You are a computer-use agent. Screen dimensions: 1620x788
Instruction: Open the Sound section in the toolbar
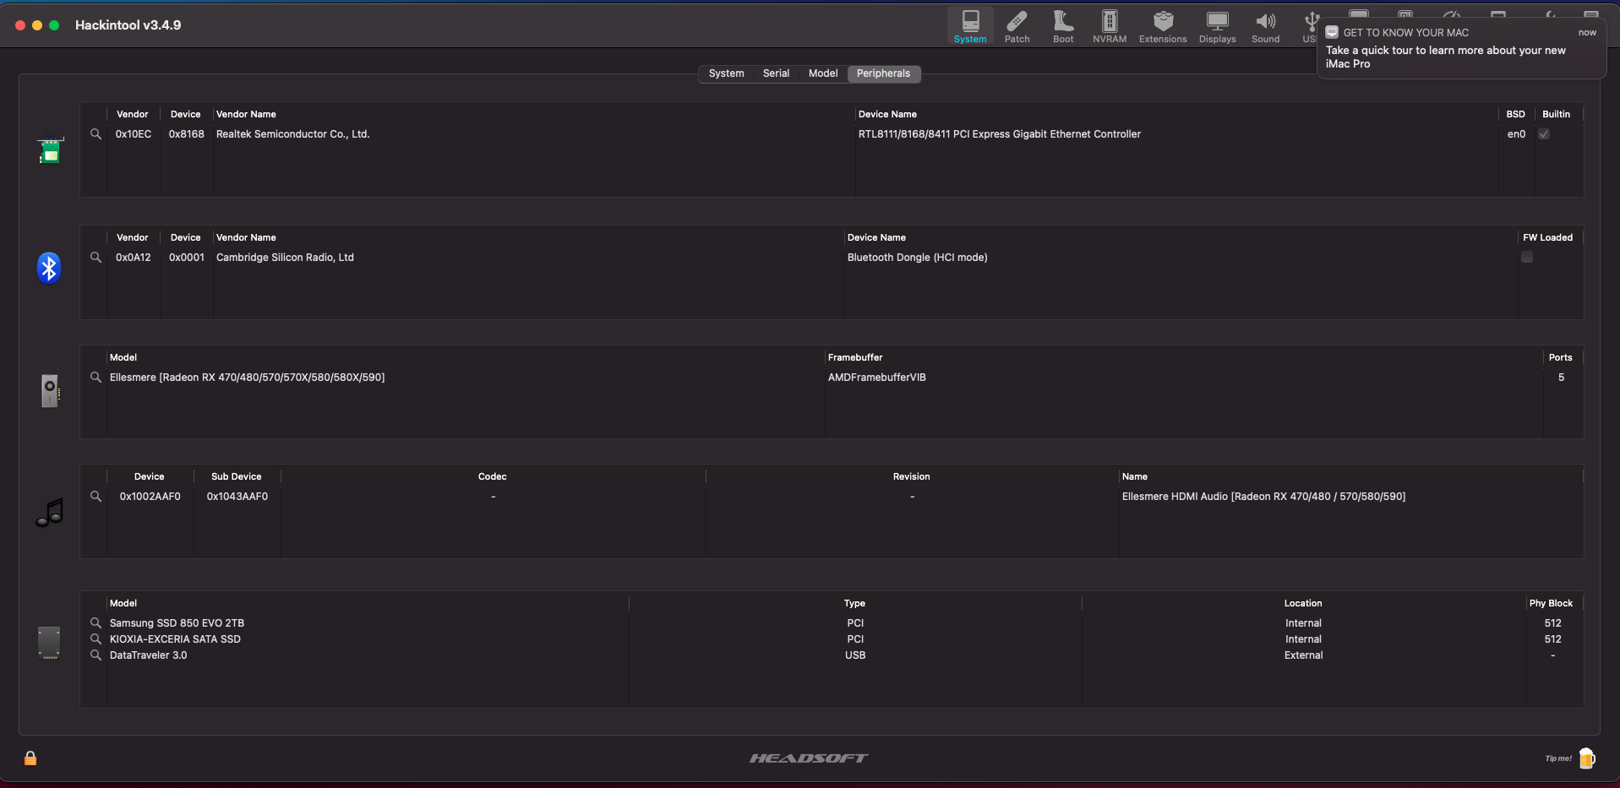pyautogui.click(x=1264, y=25)
